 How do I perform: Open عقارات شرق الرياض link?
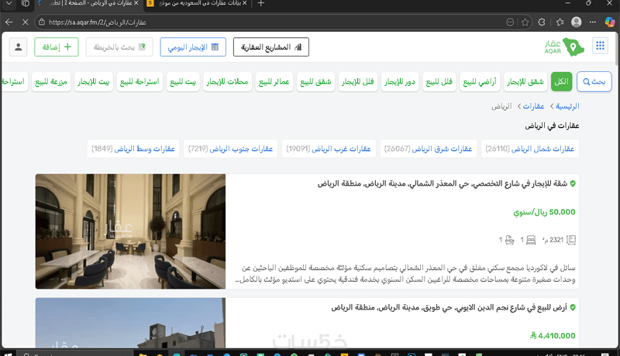[429, 149]
